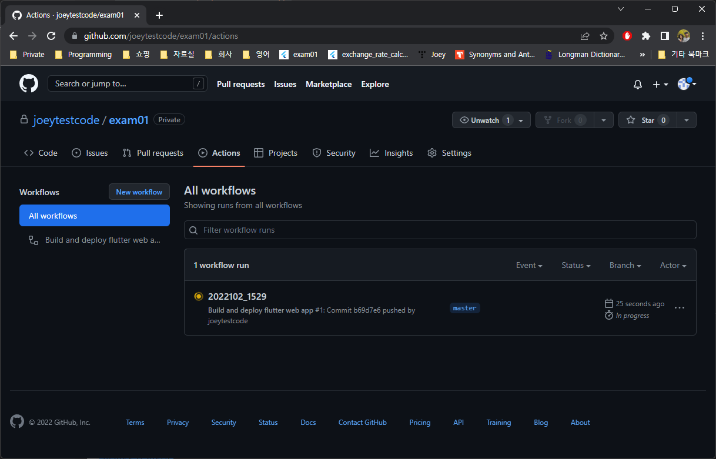Click the slash shortcut key icon in search
Viewport: 716px width, 459px height.
(x=198, y=83)
